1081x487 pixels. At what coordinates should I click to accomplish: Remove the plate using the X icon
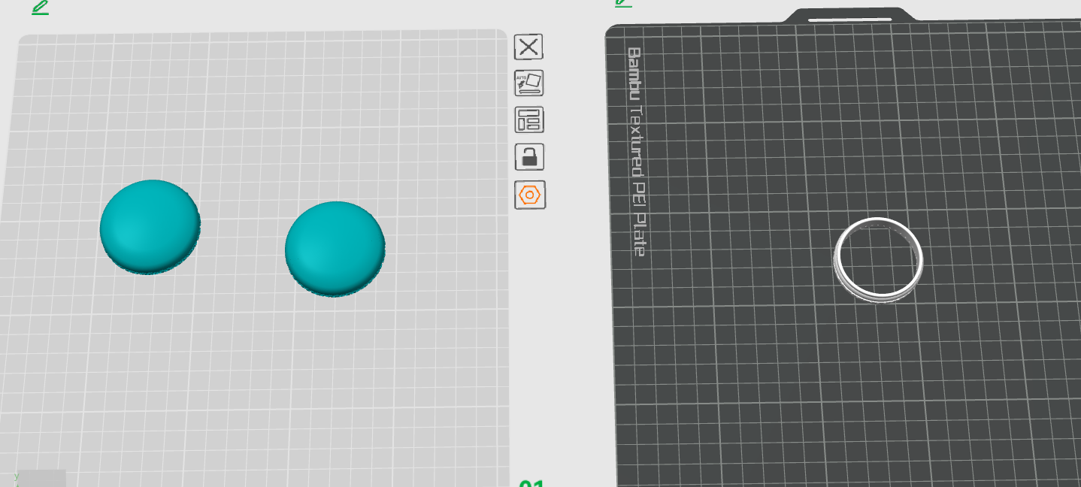[528, 47]
